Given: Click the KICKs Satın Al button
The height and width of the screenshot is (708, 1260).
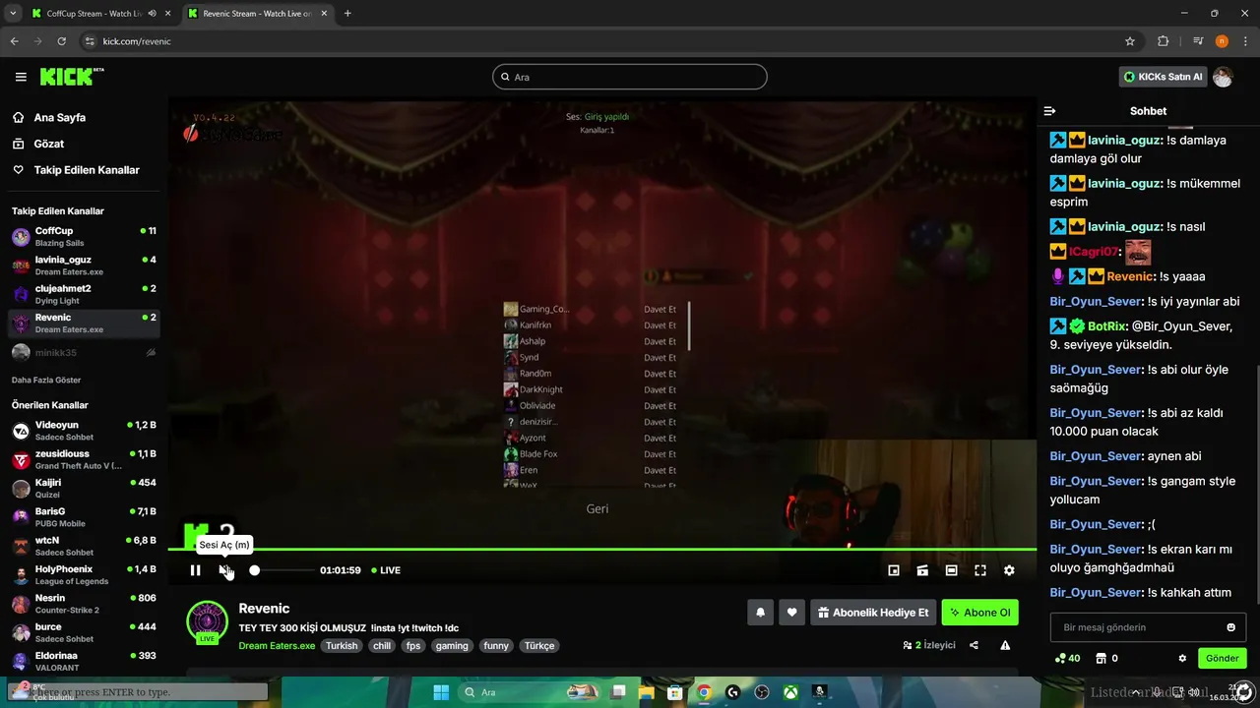Looking at the screenshot, I should (1165, 77).
